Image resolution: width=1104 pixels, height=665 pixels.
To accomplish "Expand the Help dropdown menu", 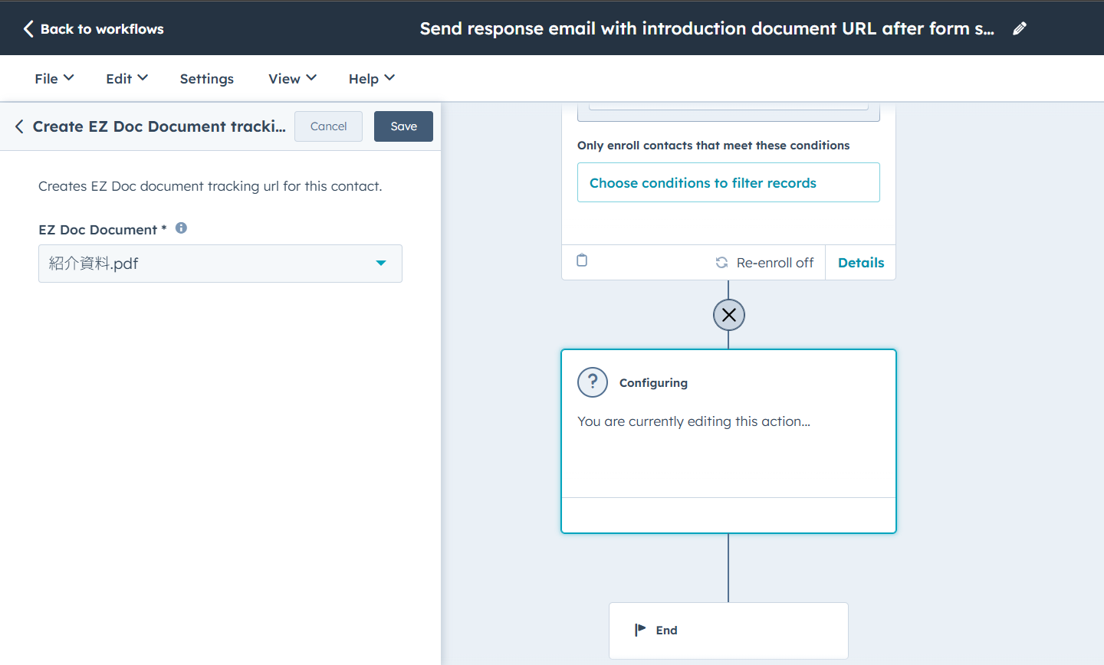I will (371, 78).
